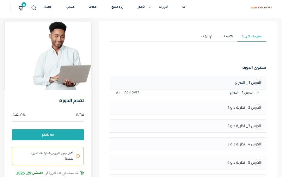Click the ابدأ بالتعلم button

click(x=48, y=135)
